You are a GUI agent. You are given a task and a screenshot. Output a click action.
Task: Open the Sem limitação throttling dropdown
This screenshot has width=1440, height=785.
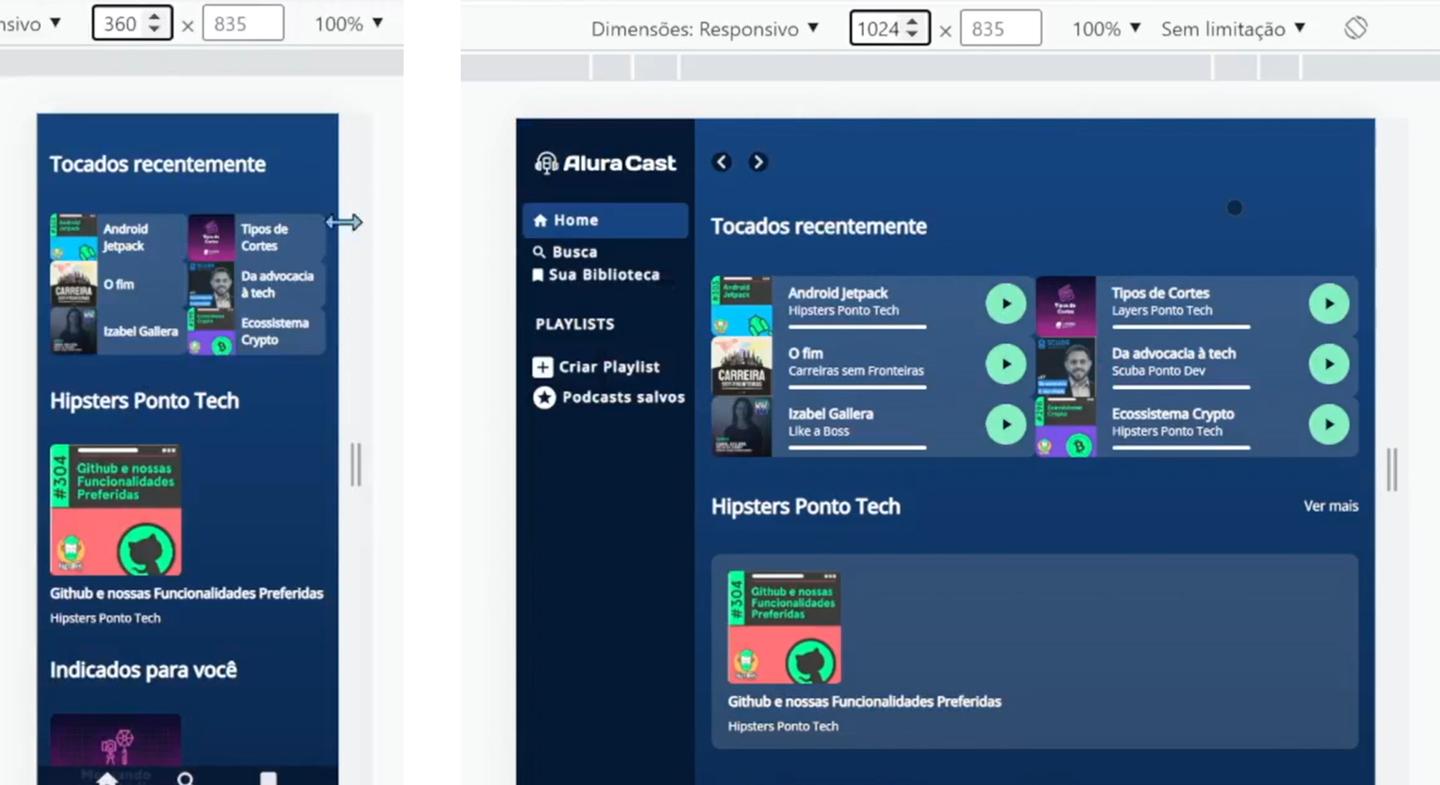point(1234,29)
